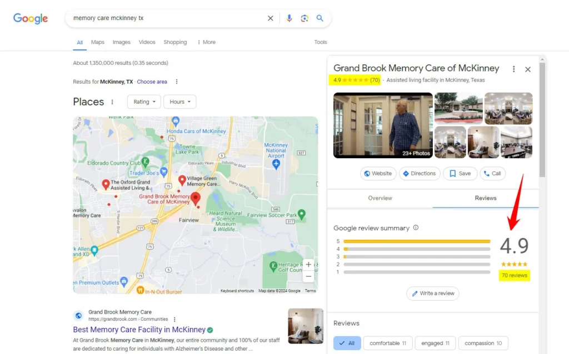Click the voice search microphone icon

[289, 18]
